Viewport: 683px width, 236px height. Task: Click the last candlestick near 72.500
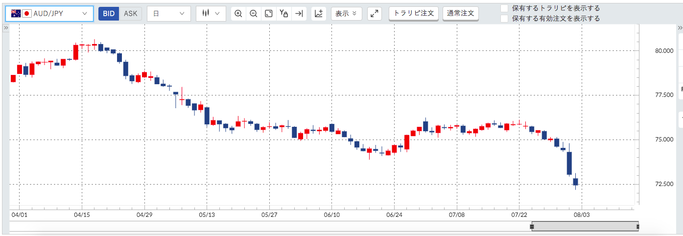(575, 182)
